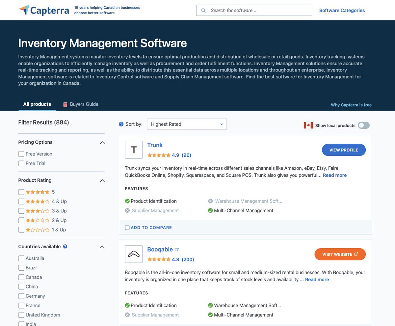Click Trunk's Warehouse Management unavailable icon
Image resolution: width=395 pixels, height=326 pixels.
click(x=210, y=201)
